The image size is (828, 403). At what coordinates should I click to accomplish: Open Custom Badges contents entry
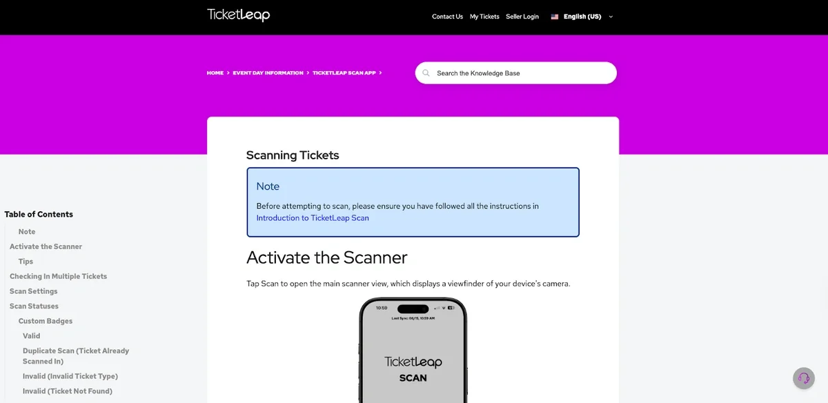pyautogui.click(x=46, y=321)
